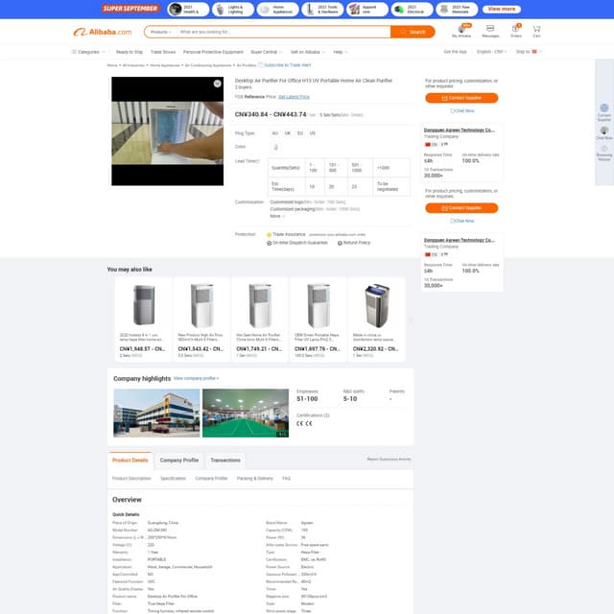Expand More customization options
Screen dimensions: 614x614
277,216
